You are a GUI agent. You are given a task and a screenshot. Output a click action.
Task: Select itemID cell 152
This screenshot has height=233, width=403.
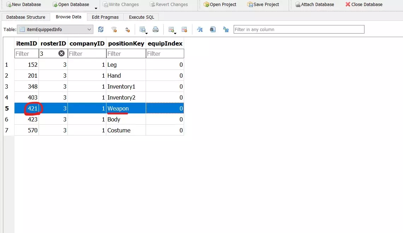coord(27,65)
